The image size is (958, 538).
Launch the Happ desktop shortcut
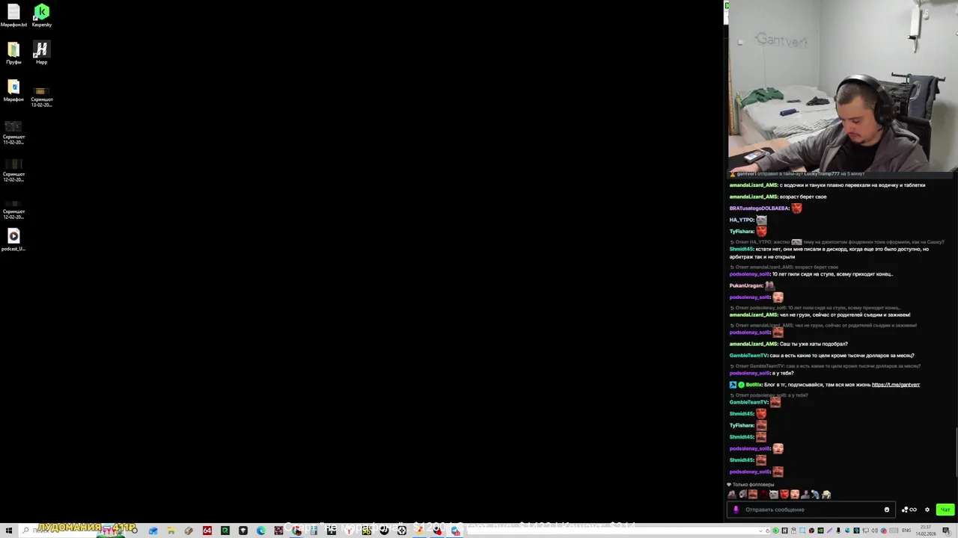(41, 52)
